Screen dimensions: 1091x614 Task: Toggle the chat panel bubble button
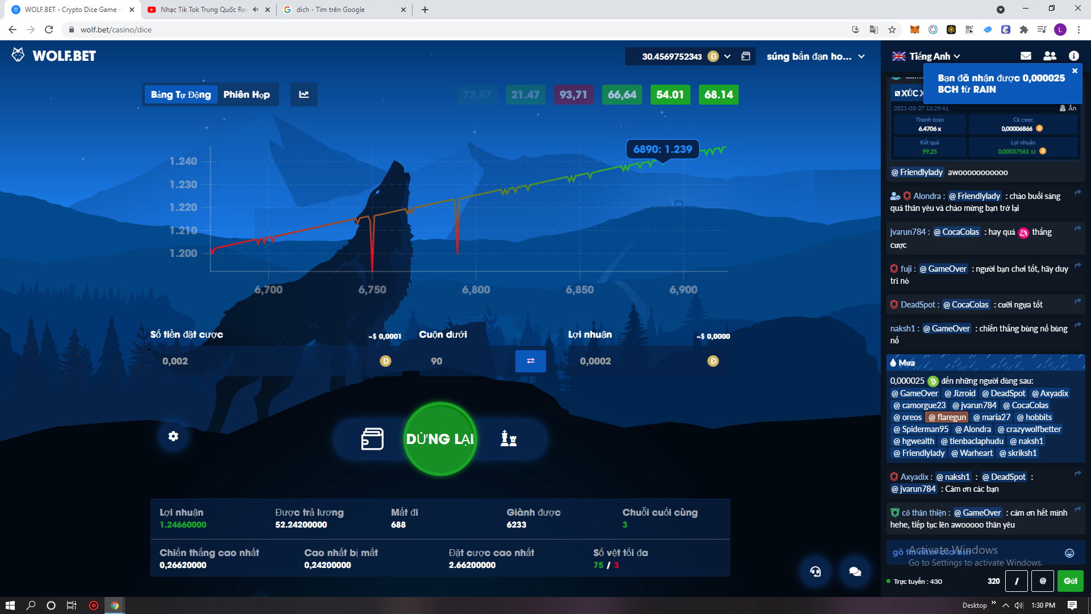(x=855, y=571)
